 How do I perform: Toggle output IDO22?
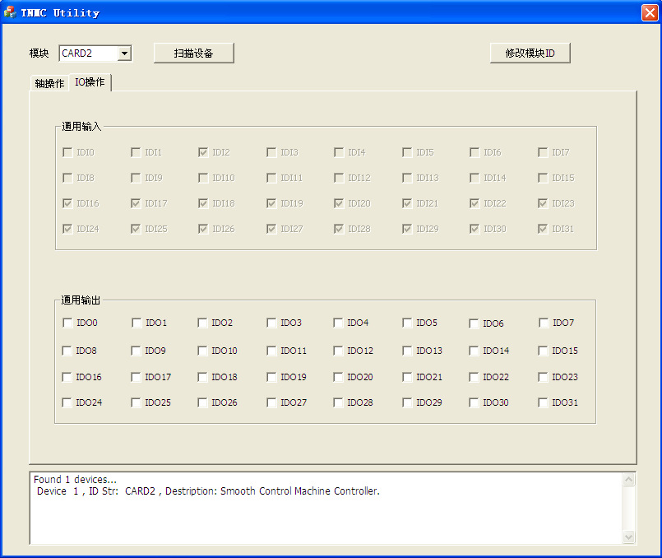[x=474, y=377]
